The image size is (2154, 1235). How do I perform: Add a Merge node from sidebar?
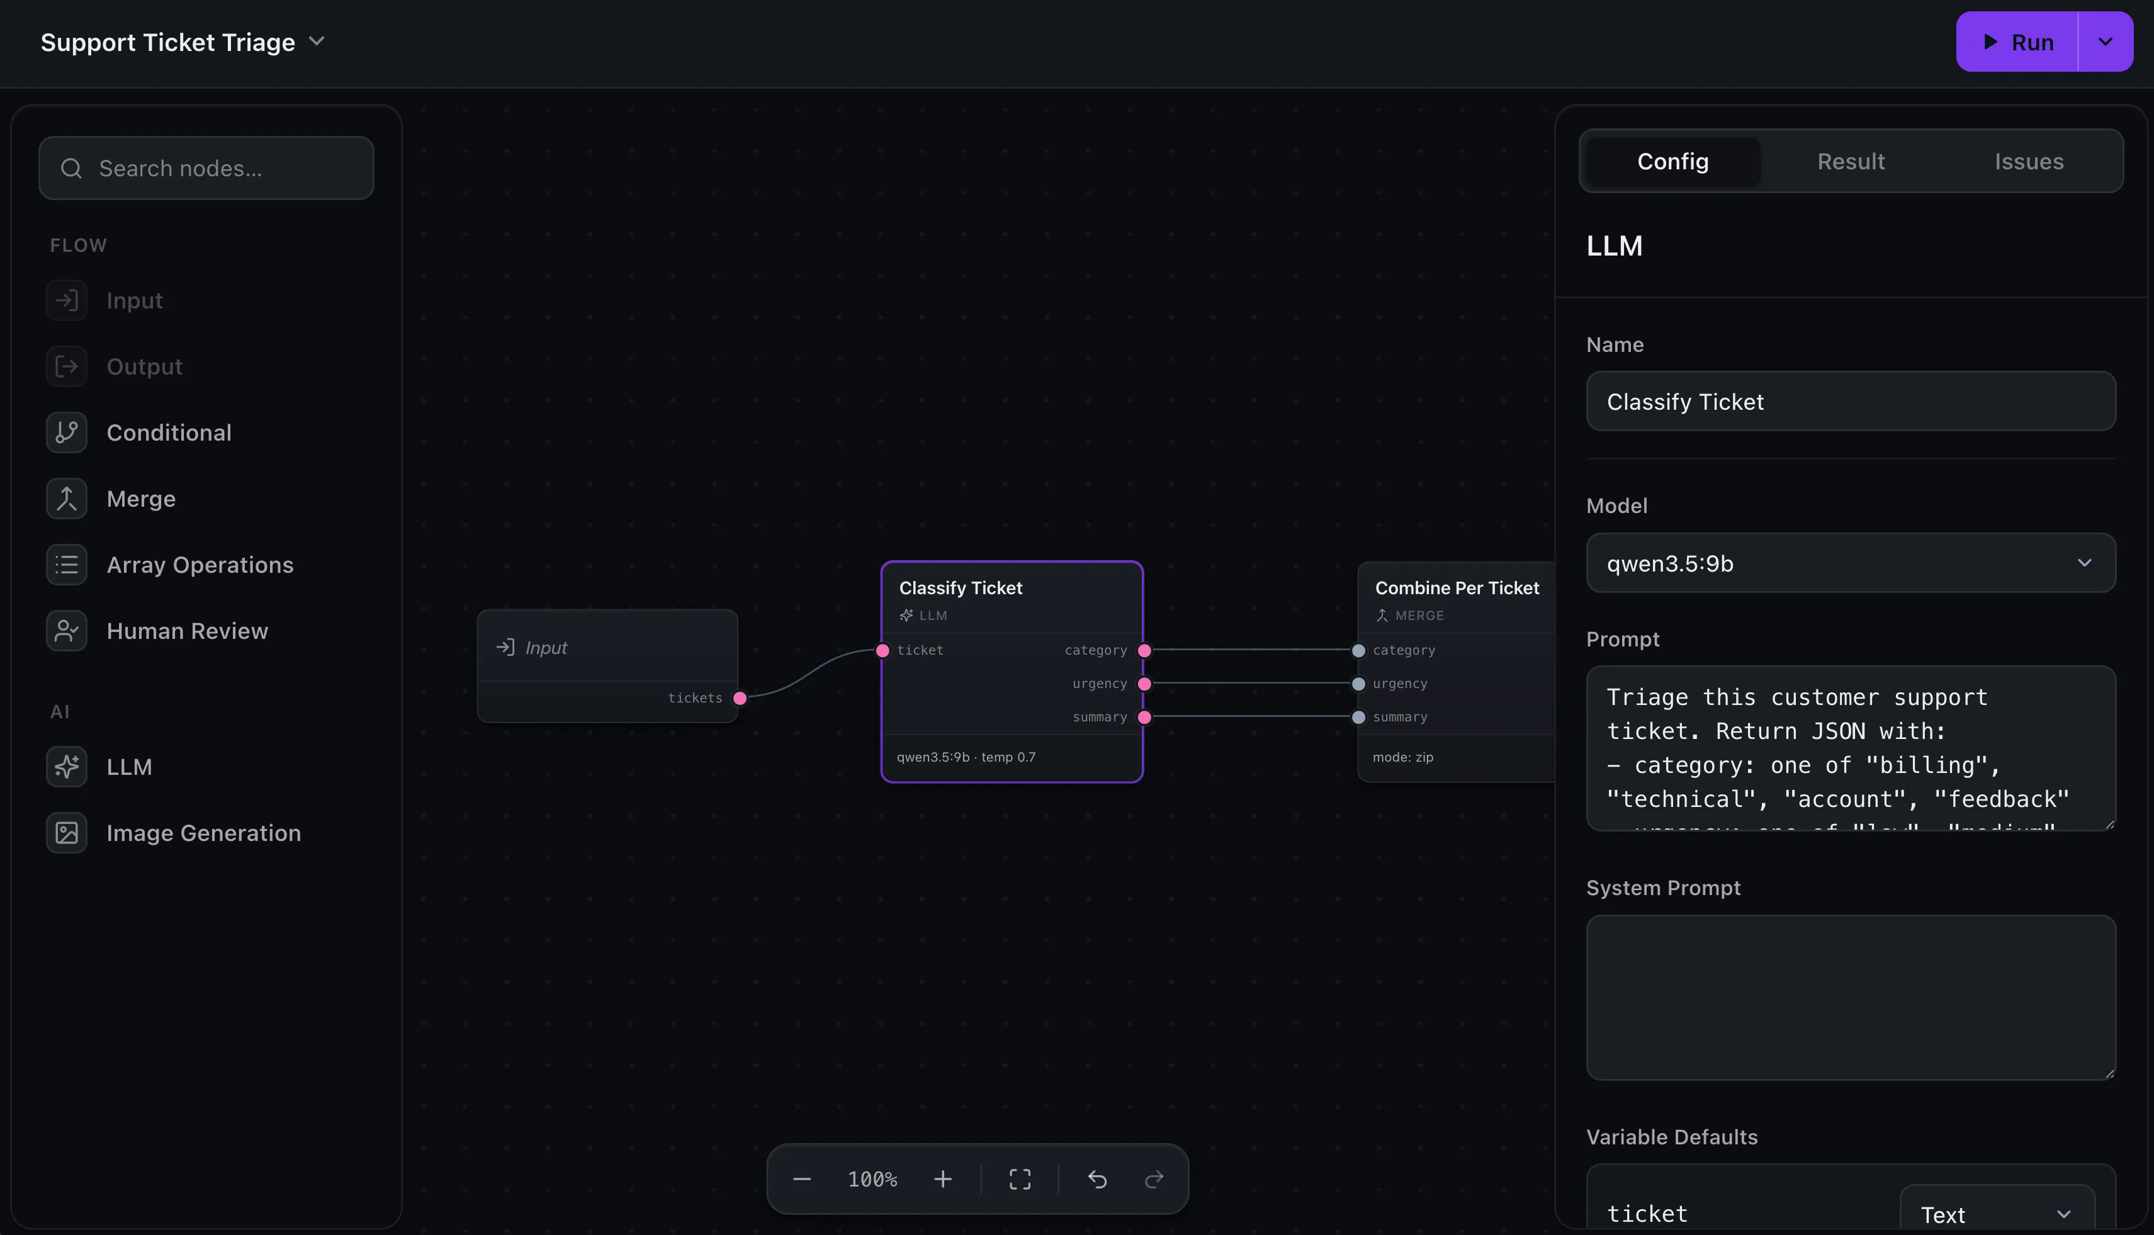click(205, 499)
